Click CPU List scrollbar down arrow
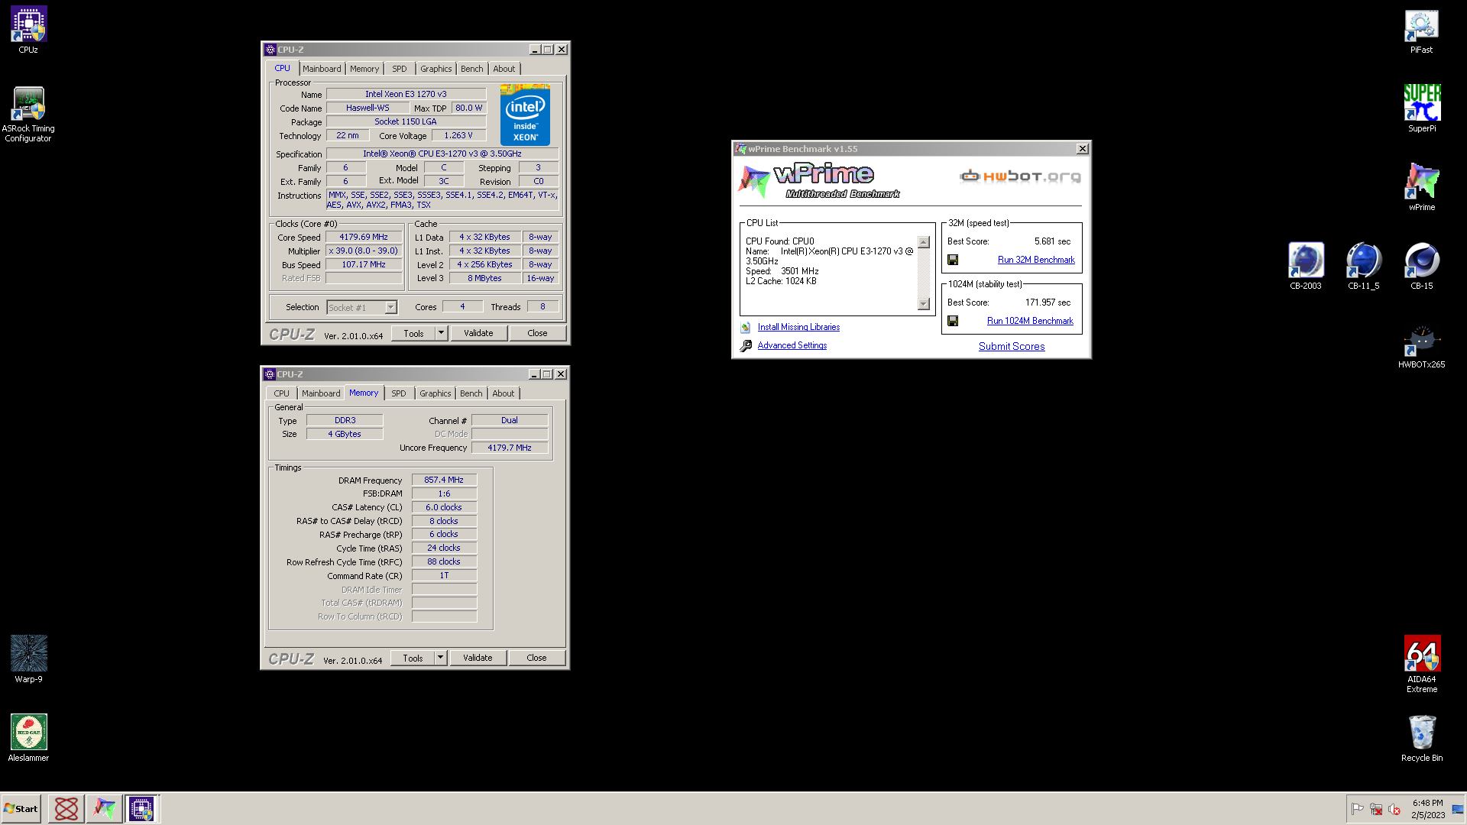This screenshot has width=1467, height=825. click(924, 304)
